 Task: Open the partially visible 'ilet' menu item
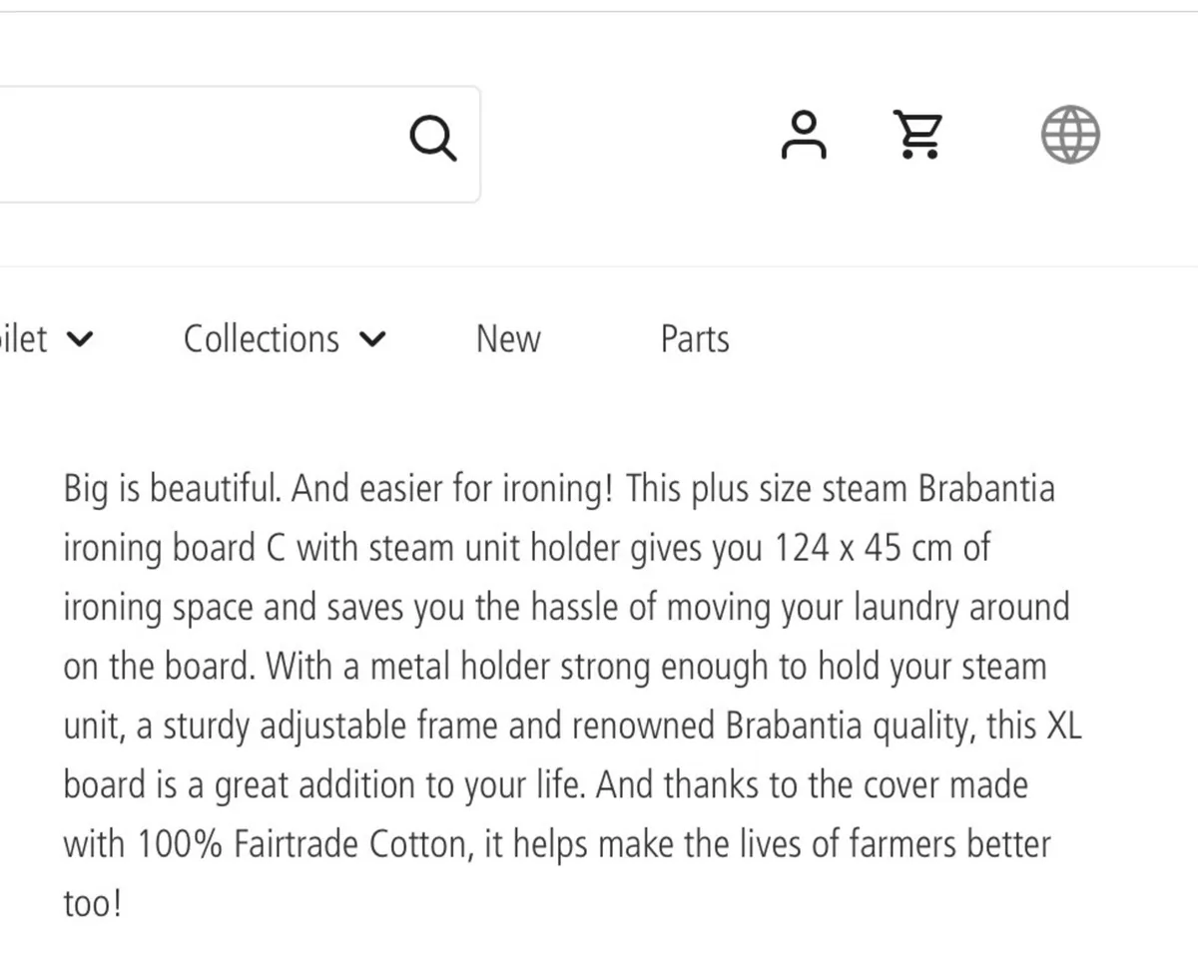[x=23, y=339]
